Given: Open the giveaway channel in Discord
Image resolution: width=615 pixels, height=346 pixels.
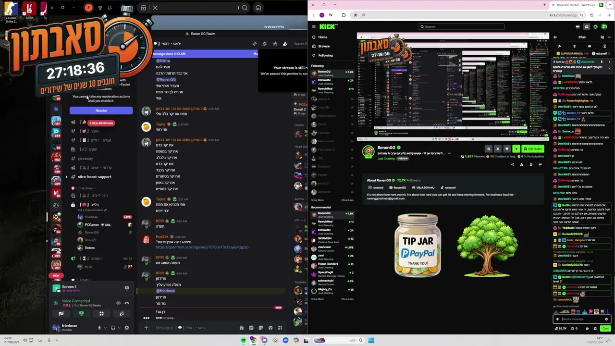Looking at the screenshot, I should tap(85, 159).
